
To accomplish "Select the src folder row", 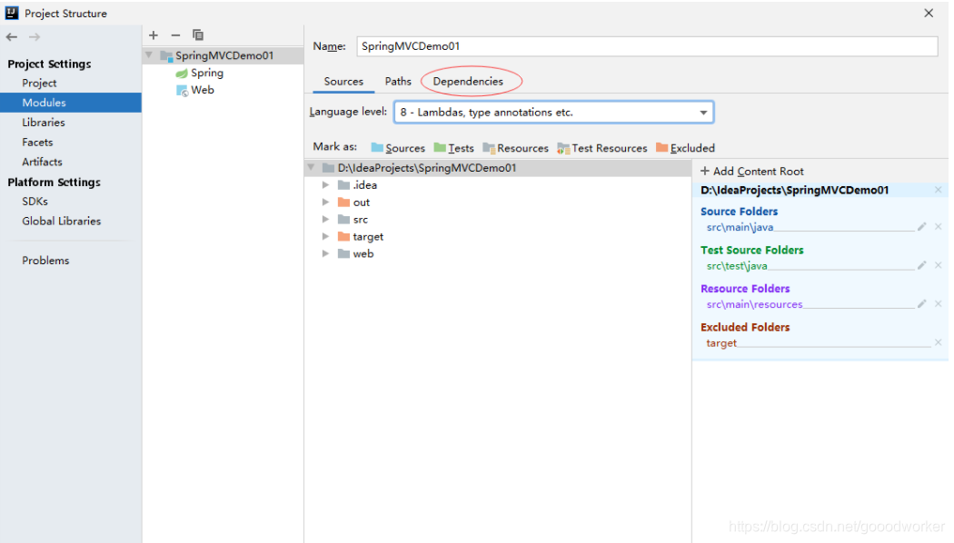I will point(498,220).
